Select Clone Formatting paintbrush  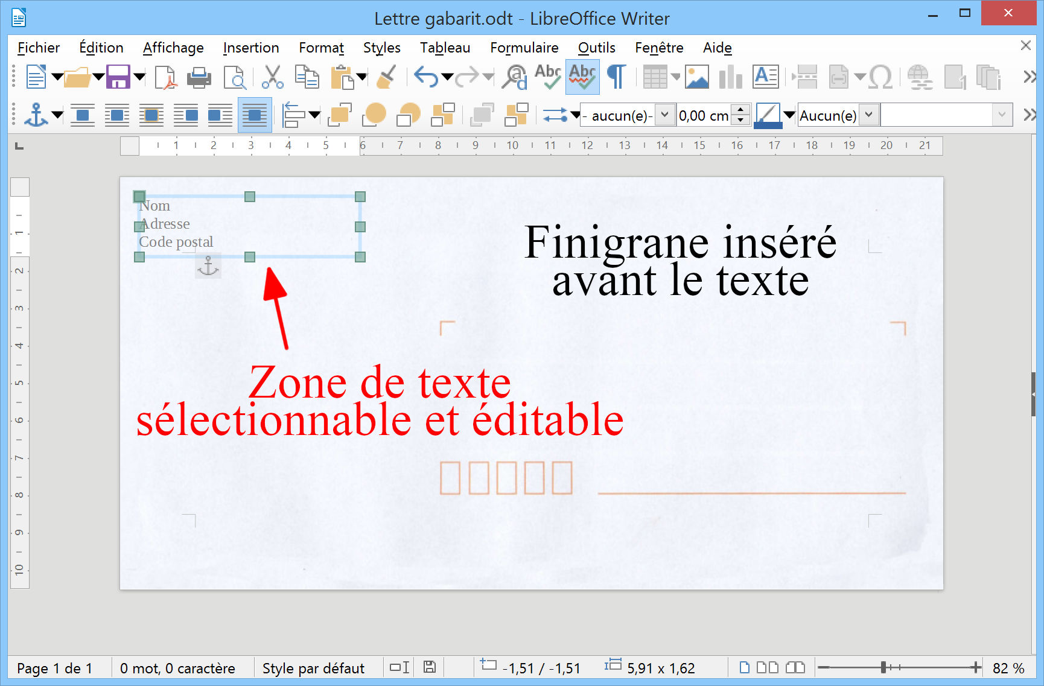tap(386, 77)
